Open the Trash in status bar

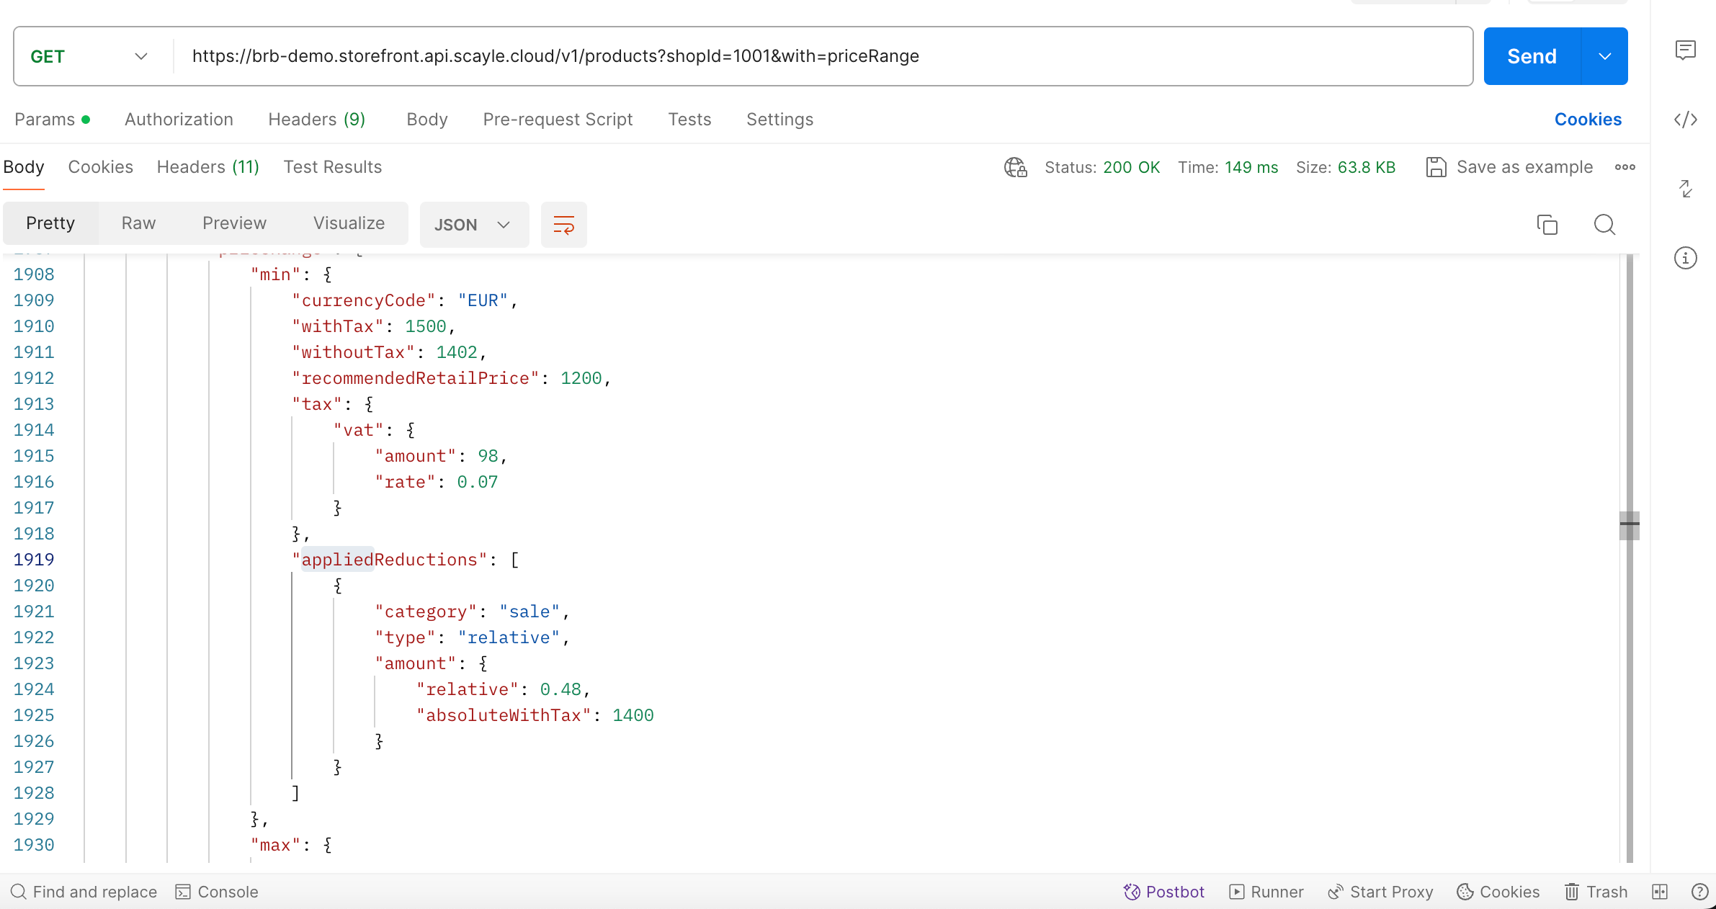tap(1596, 892)
